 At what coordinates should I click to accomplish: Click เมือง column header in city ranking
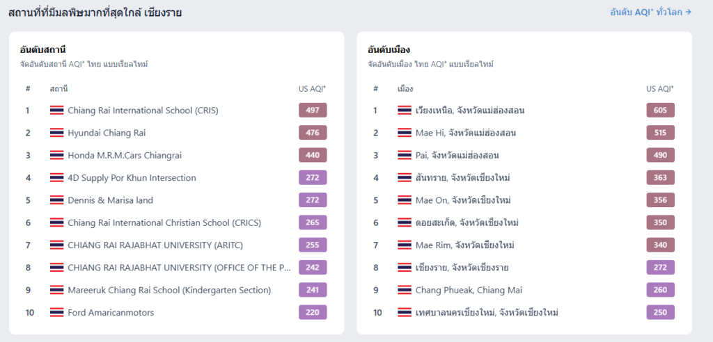pyautogui.click(x=405, y=89)
